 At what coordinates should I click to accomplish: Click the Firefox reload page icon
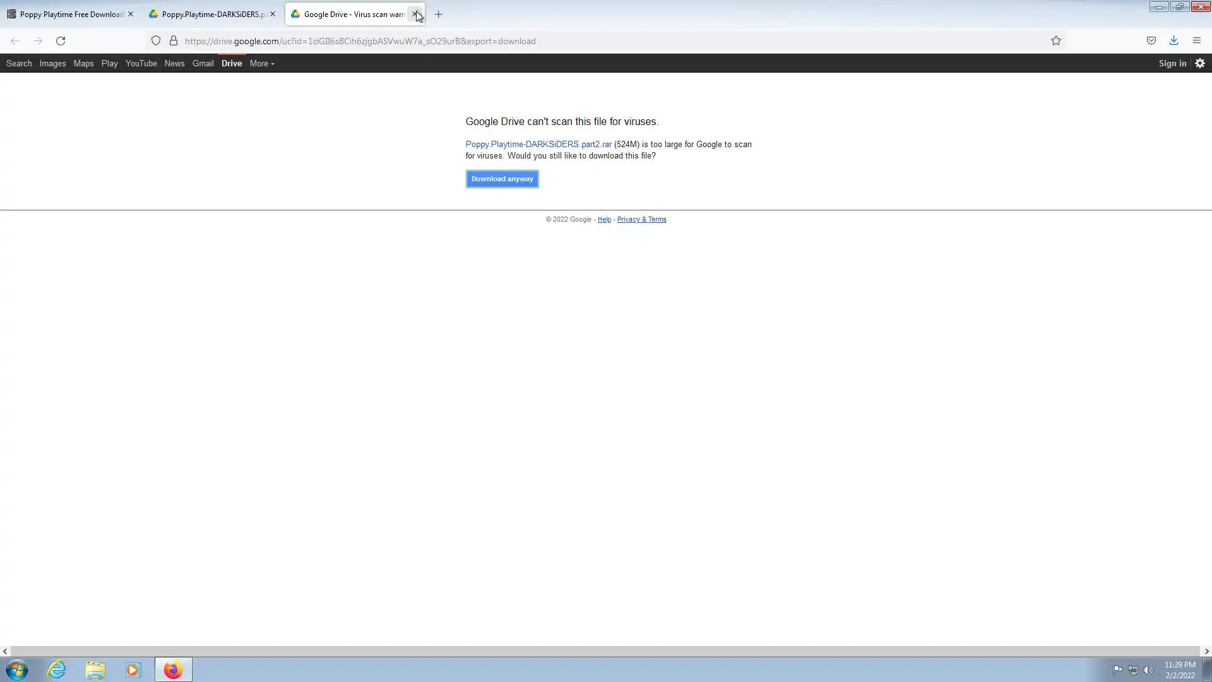point(61,41)
